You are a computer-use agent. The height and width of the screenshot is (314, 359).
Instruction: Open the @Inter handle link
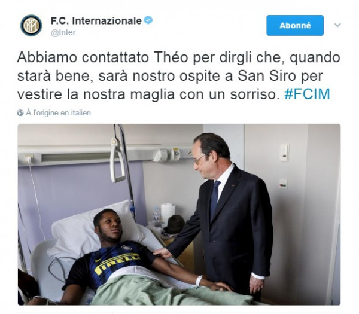pyautogui.click(x=63, y=32)
